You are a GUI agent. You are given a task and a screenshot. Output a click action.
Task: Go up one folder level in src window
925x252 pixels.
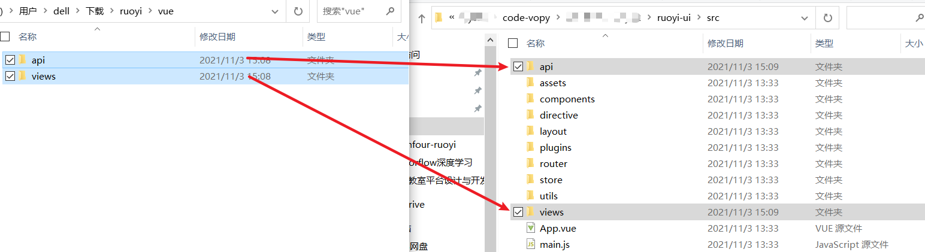(422, 19)
